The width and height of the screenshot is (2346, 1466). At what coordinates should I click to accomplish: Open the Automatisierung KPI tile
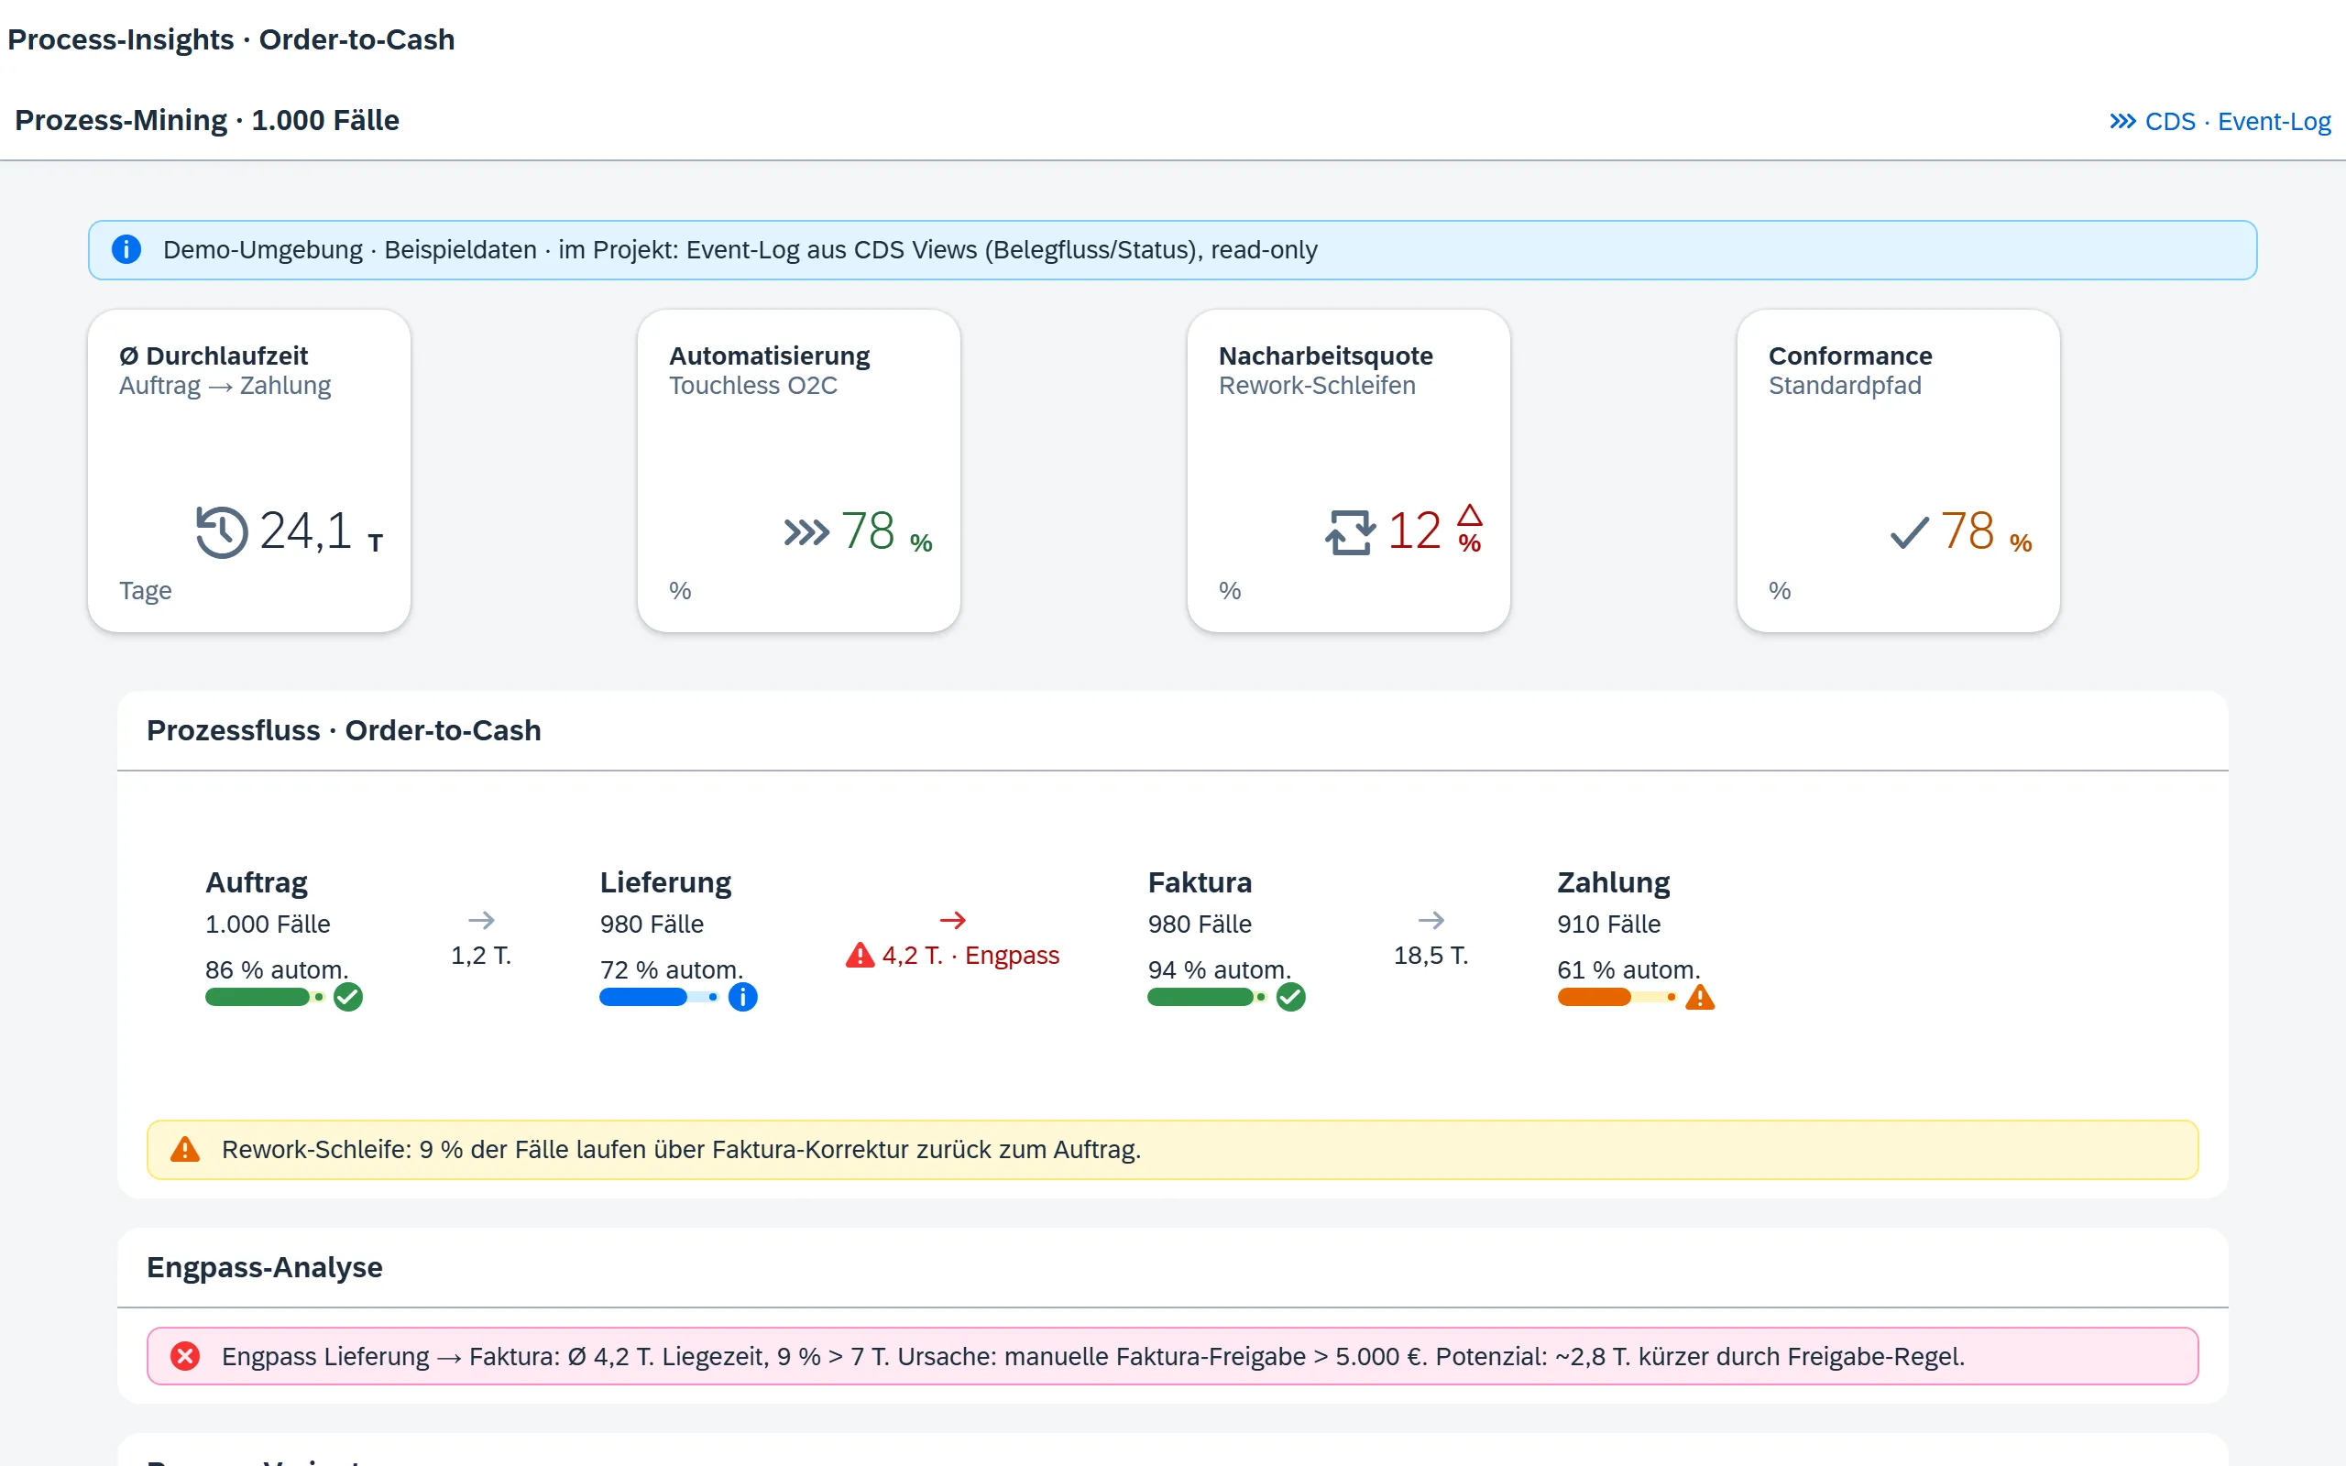pyautogui.click(x=799, y=471)
